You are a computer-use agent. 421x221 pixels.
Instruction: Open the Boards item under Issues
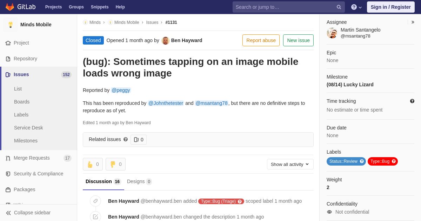pyautogui.click(x=22, y=102)
